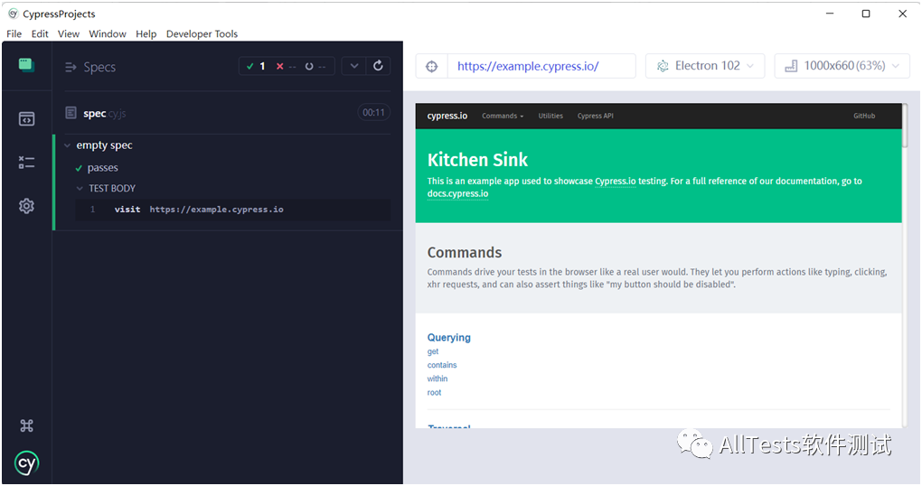This screenshot has height=486, width=922.
Task: Open keyboard shortcuts command icon
Action: point(26,425)
